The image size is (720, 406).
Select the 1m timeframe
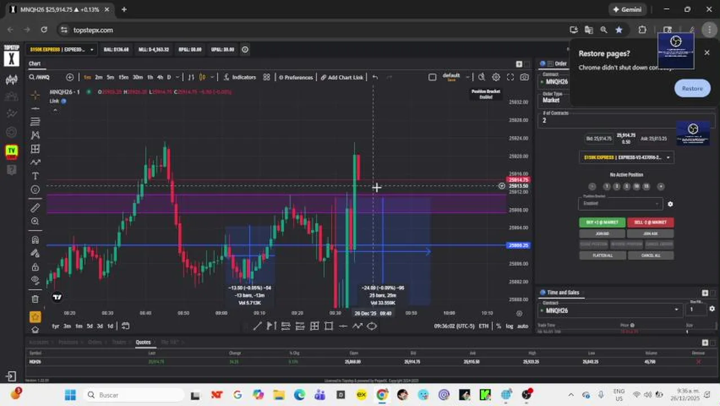[87, 77]
